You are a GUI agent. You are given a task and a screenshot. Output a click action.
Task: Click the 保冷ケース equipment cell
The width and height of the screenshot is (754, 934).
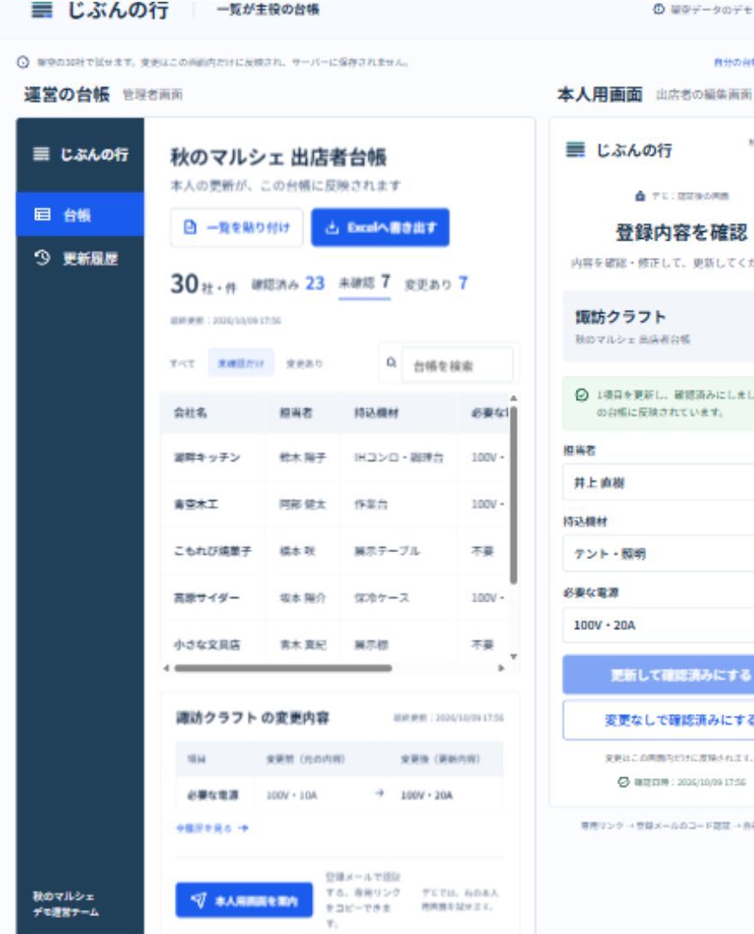coord(398,598)
